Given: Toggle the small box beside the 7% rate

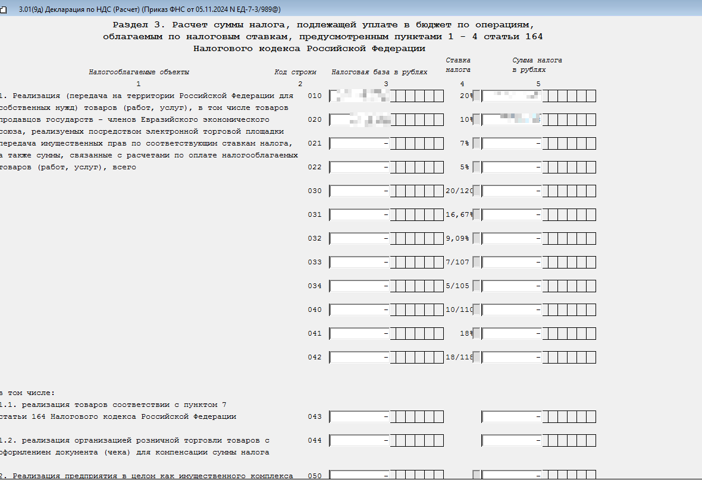Looking at the screenshot, I should (x=476, y=144).
